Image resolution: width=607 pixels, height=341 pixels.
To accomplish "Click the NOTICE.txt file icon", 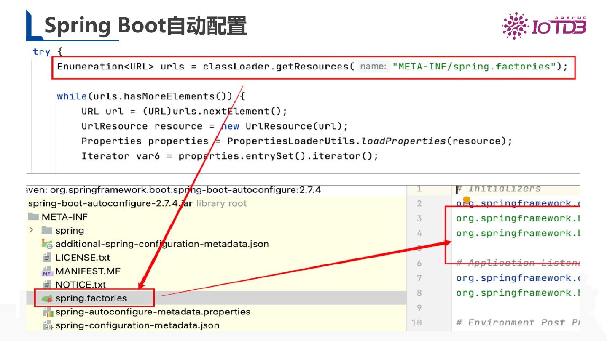I will [47, 285].
